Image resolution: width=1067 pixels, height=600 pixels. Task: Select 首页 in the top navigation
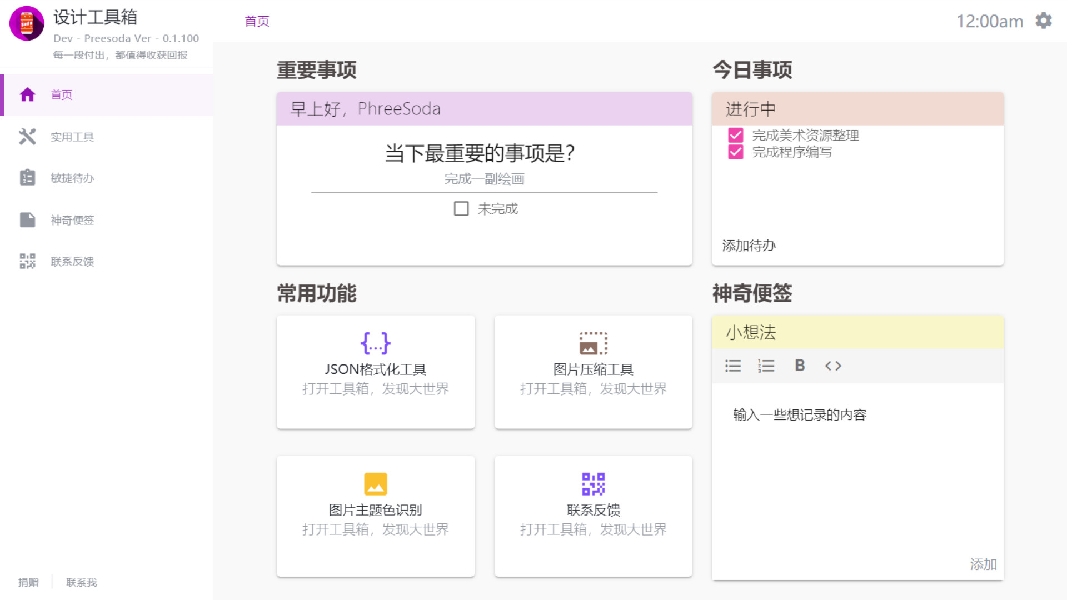point(256,21)
